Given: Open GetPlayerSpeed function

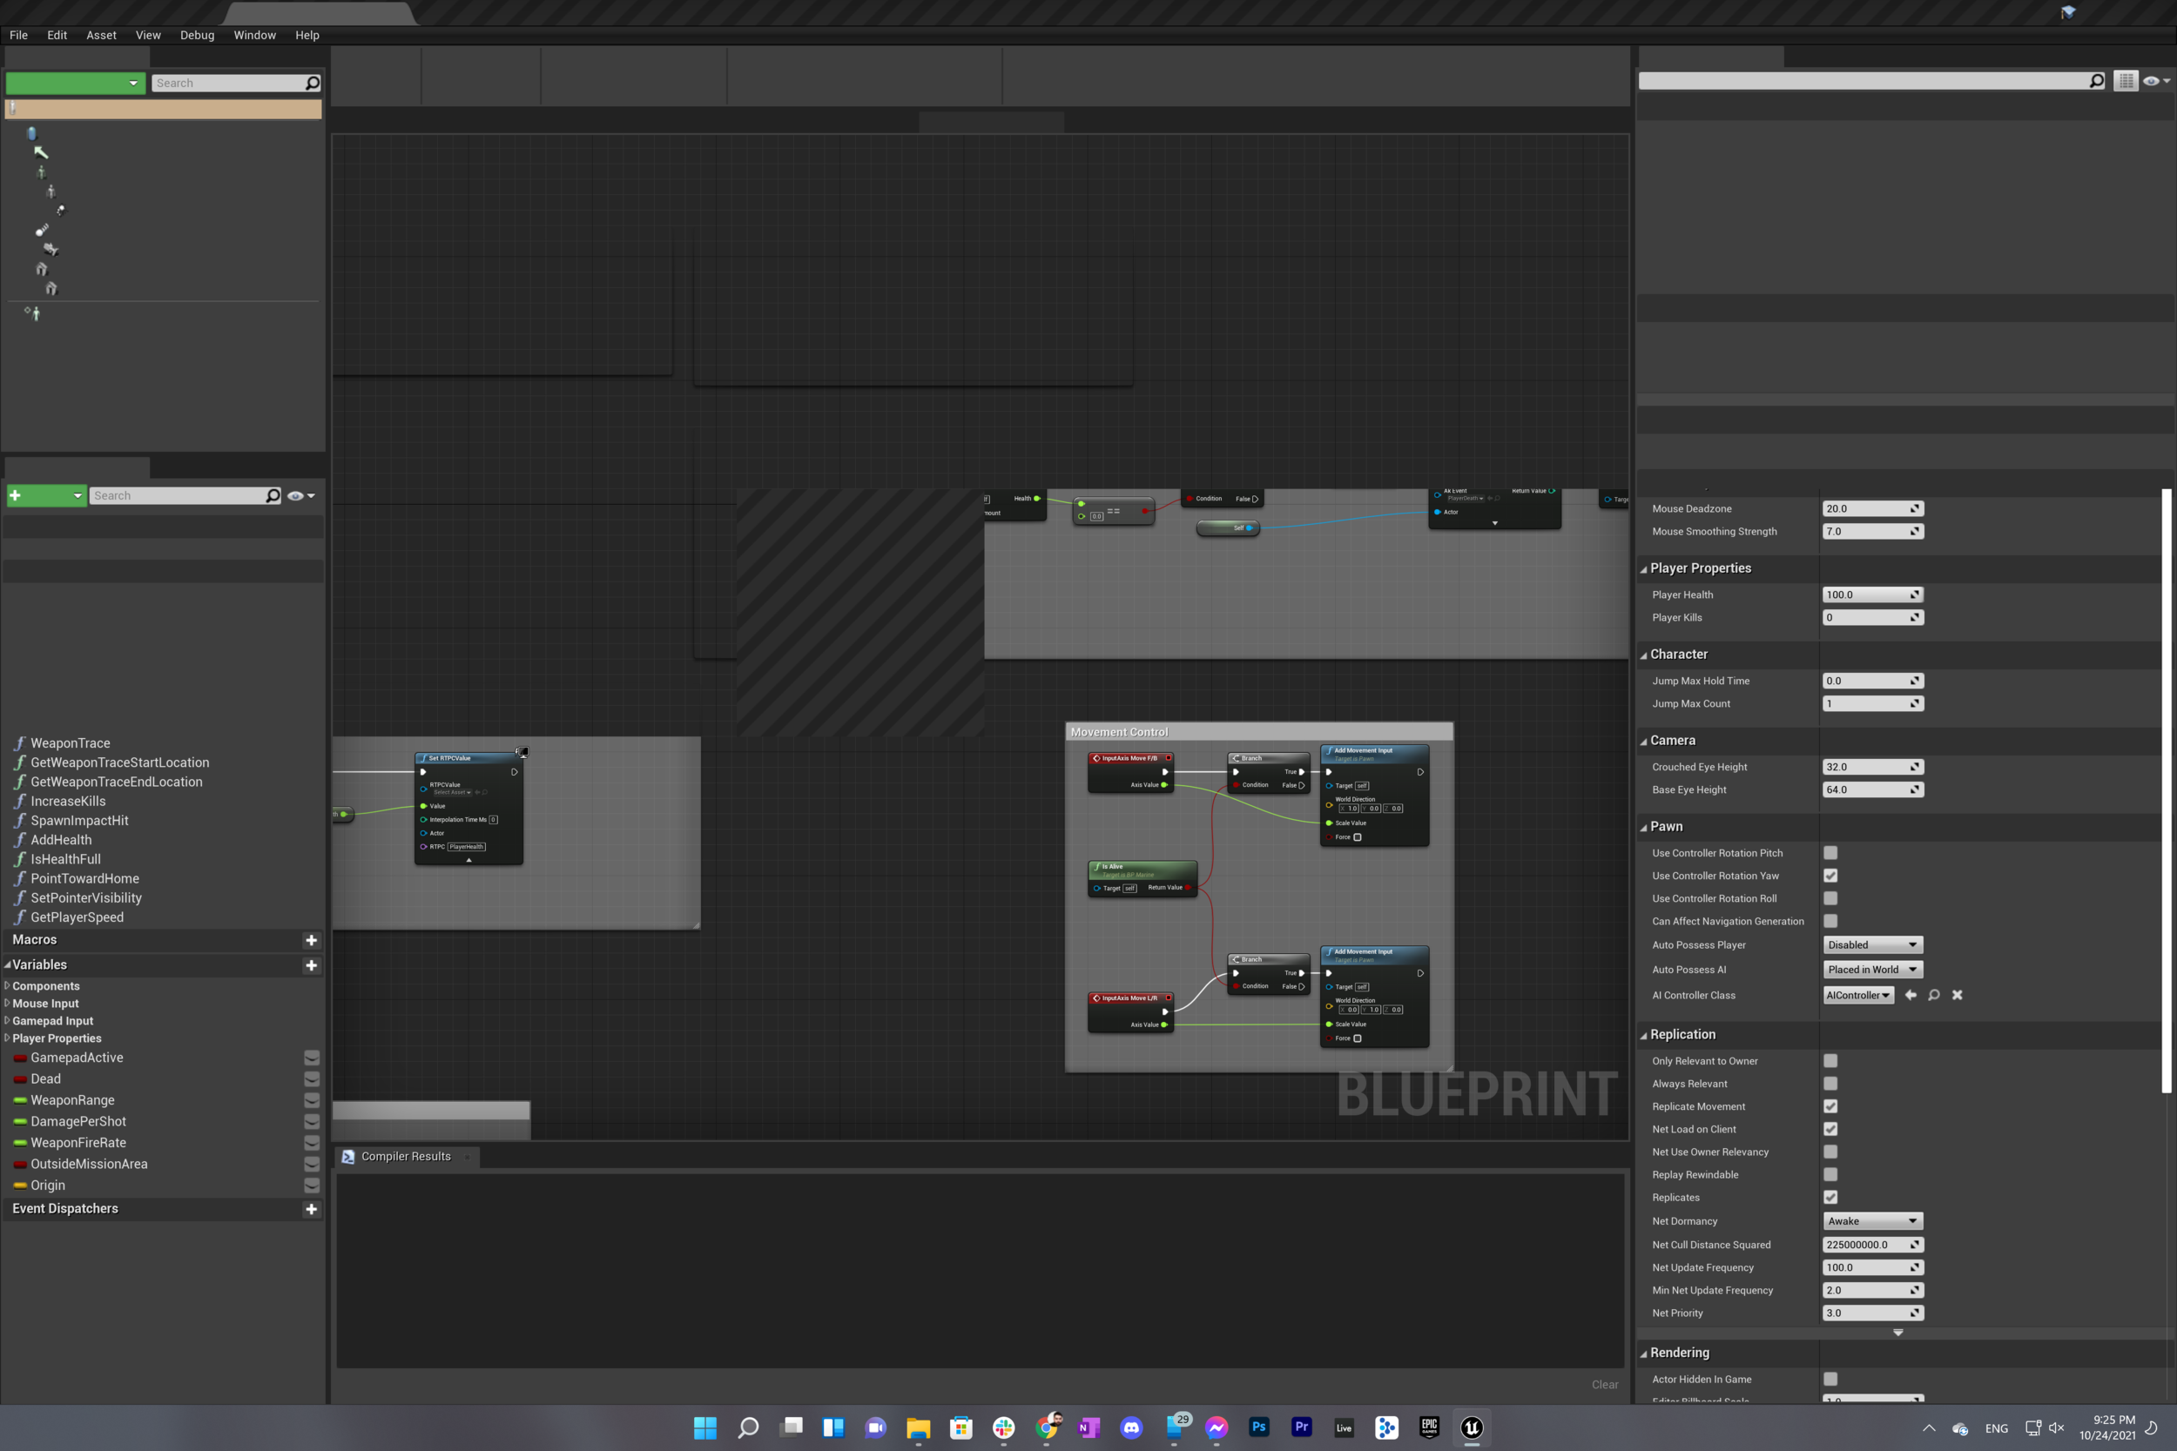Looking at the screenshot, I should [x=77, y=918].
